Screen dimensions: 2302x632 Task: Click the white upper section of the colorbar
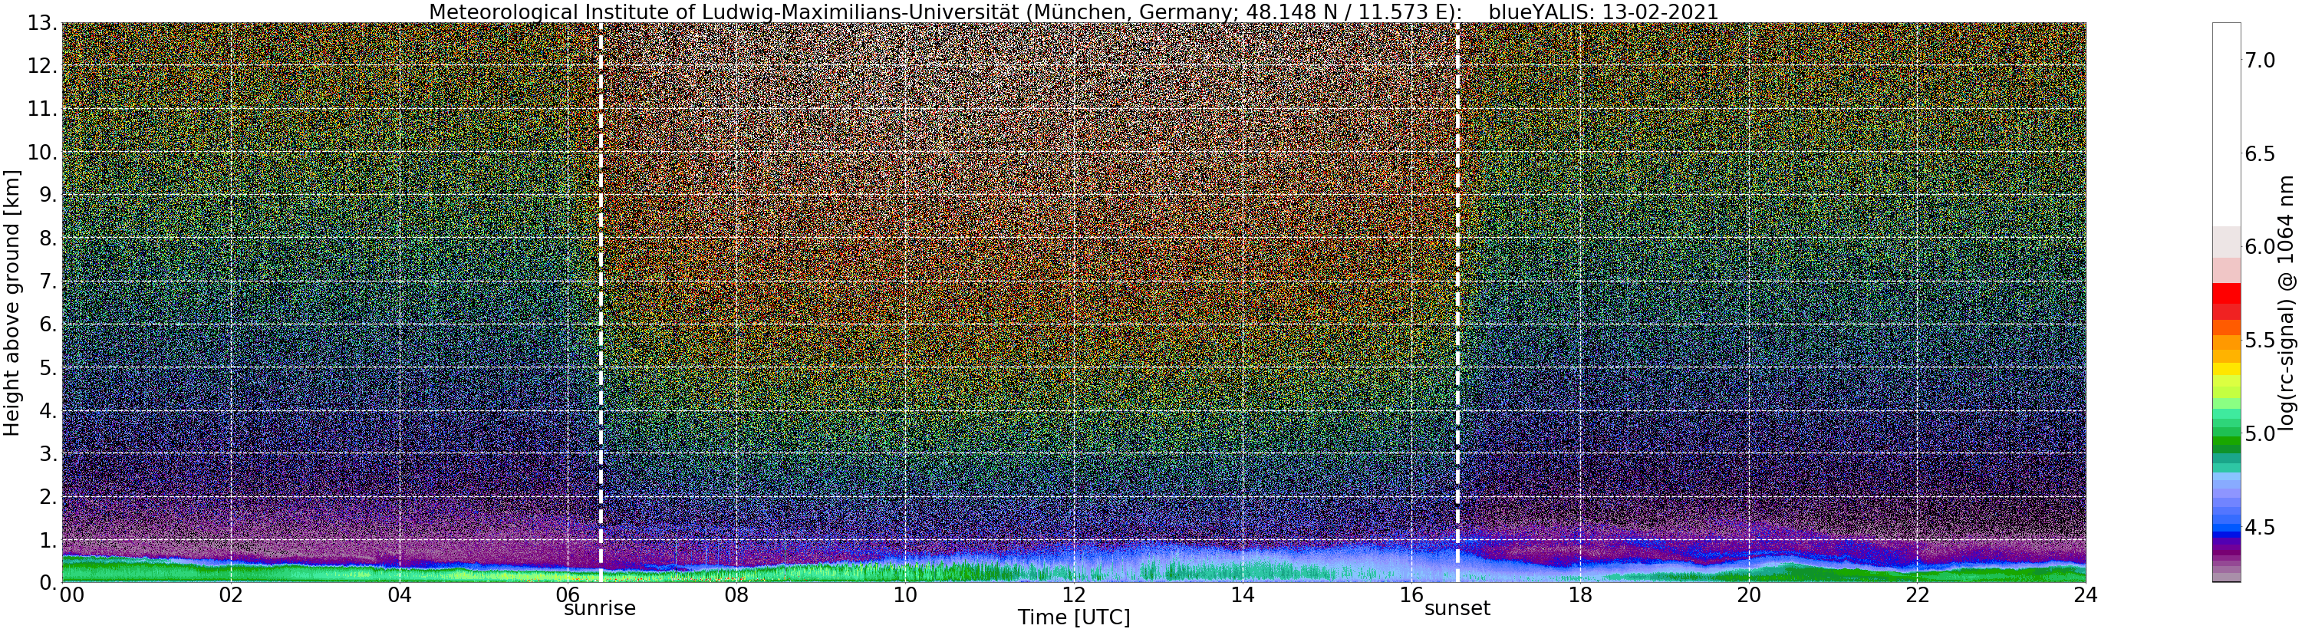click(2226, 124)
